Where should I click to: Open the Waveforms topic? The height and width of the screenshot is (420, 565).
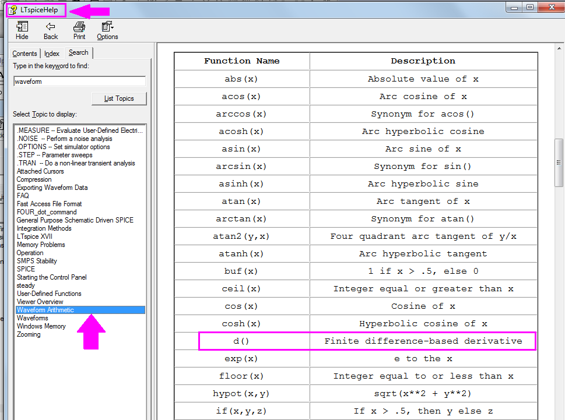(33, 318)
